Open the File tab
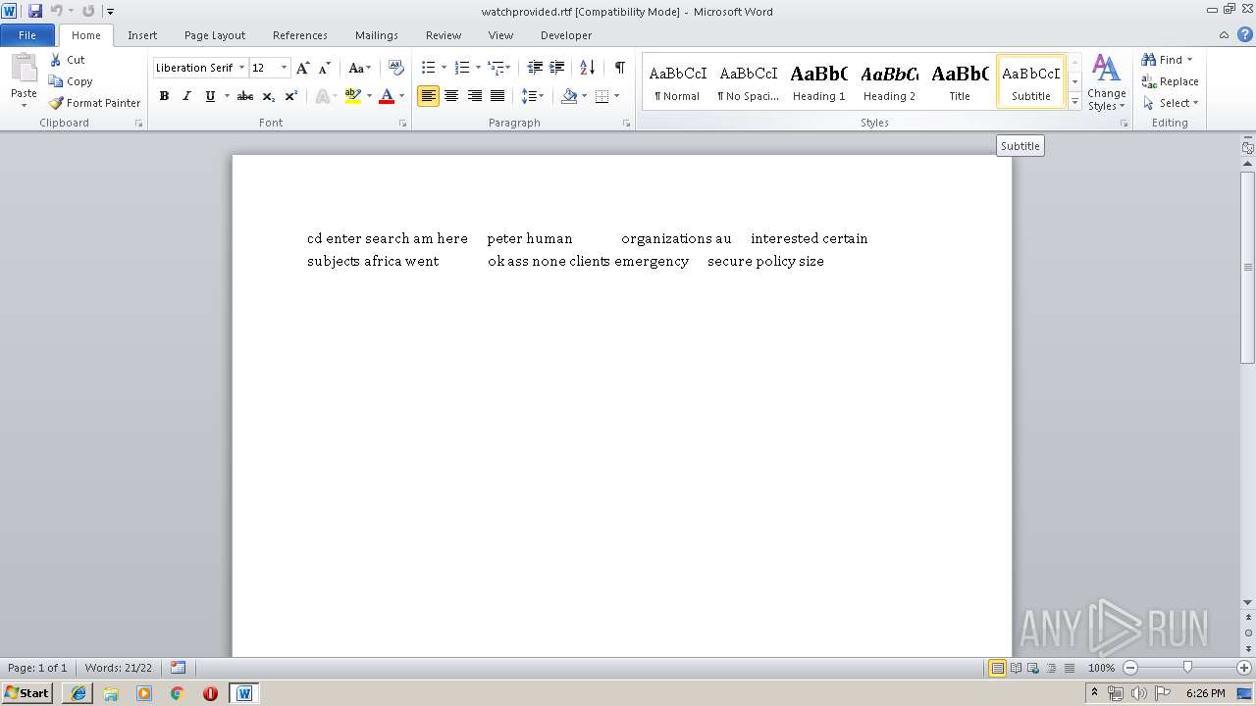Image resolution: width=1256 pixels, height=706 pixels. pyautogui.click(x=27, y=35)
